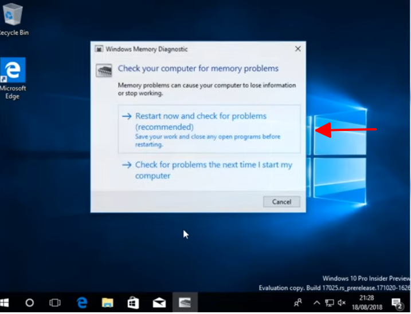This screenshot has height=314, width=411.
Task: Open Task View from the taskbar
Action: (x=55, y=302)
